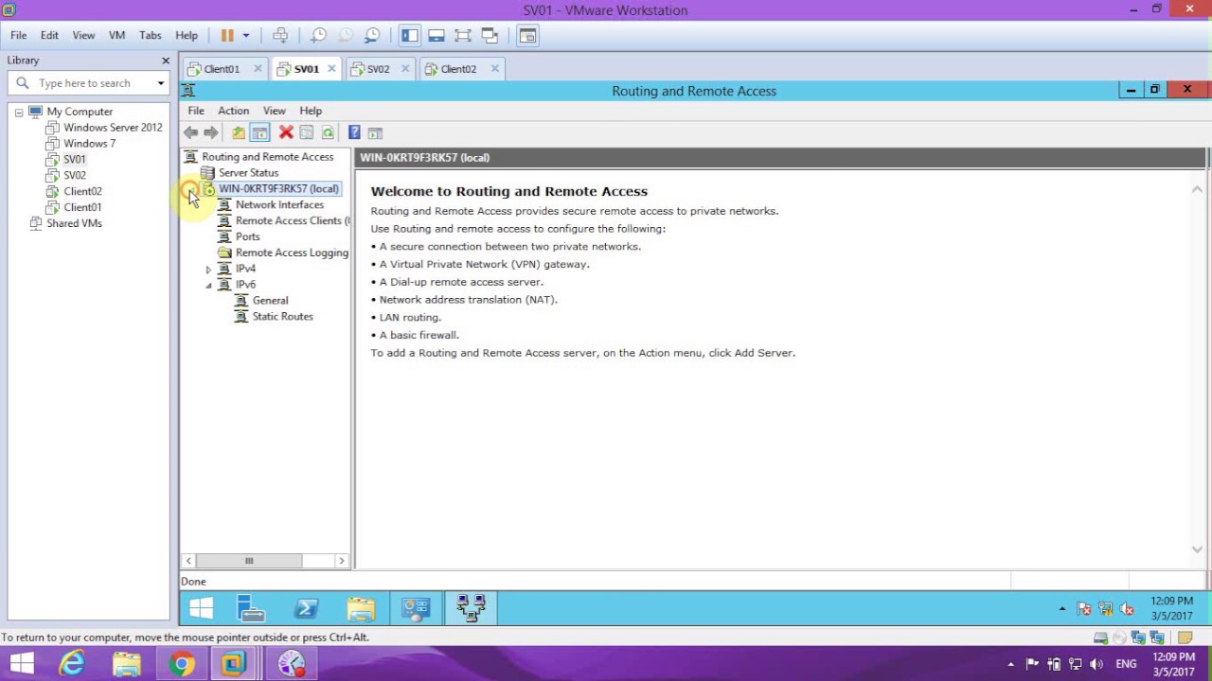Open the Library search dropdown arrow
Image resolution: width=1212 pixels, height=681 pixels.
click(x=161, y=83)
